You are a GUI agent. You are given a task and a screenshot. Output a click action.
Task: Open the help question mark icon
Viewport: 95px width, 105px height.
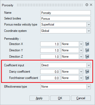tap(87, 5)
